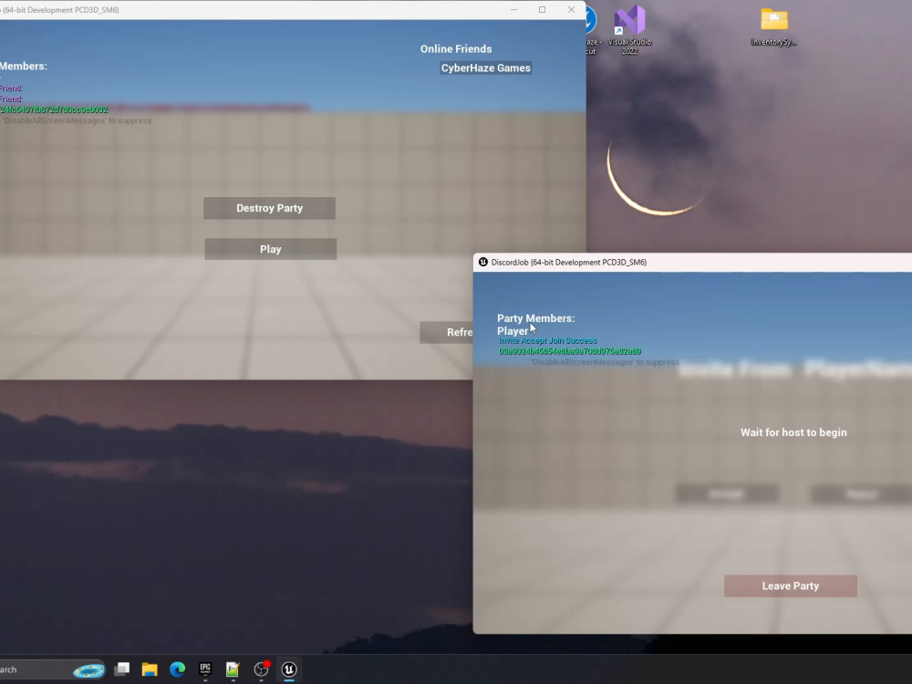
Task: Open the Notepad++ taskbar icon
Action: pos(233,669)
